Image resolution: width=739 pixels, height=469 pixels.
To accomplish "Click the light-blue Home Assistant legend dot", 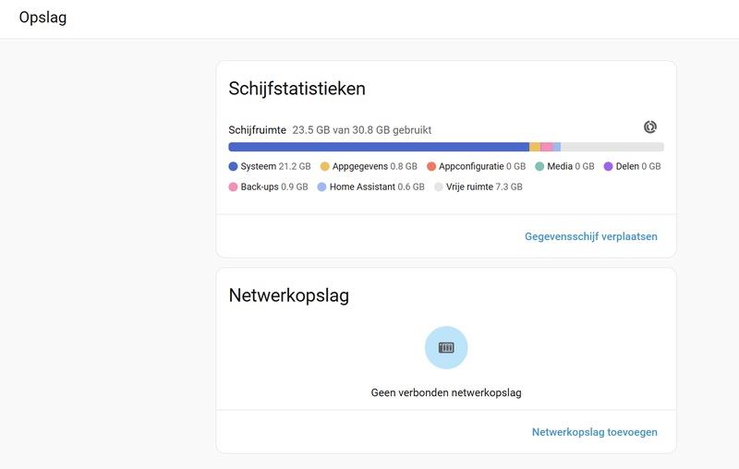I will click(321, 186).
